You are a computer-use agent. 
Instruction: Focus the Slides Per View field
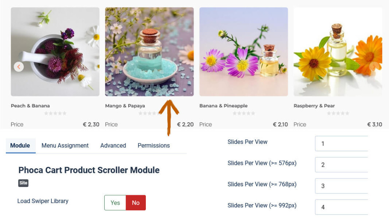(341, 143)
